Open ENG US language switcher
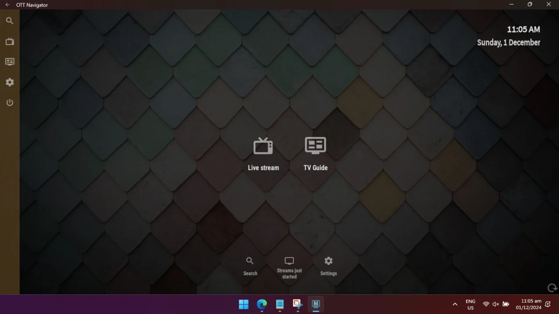Screen dimensions: 559x314 tap(470, 304)
